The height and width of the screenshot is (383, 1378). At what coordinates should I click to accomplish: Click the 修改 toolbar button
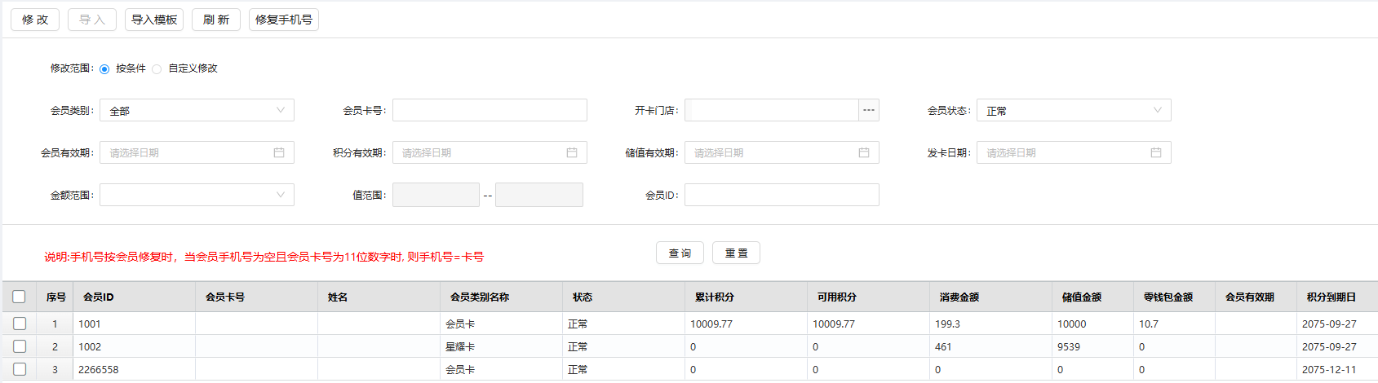pyautogui.click(x=35, y=20)
